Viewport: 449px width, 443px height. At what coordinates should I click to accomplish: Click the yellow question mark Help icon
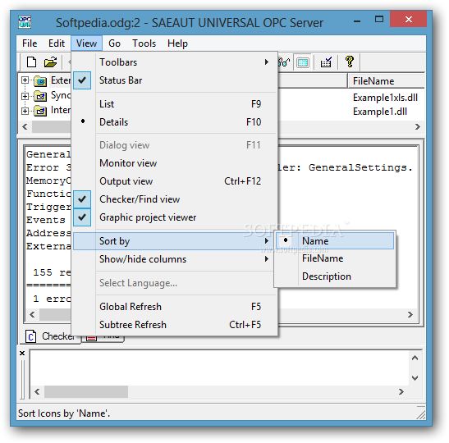coord(350,62)
